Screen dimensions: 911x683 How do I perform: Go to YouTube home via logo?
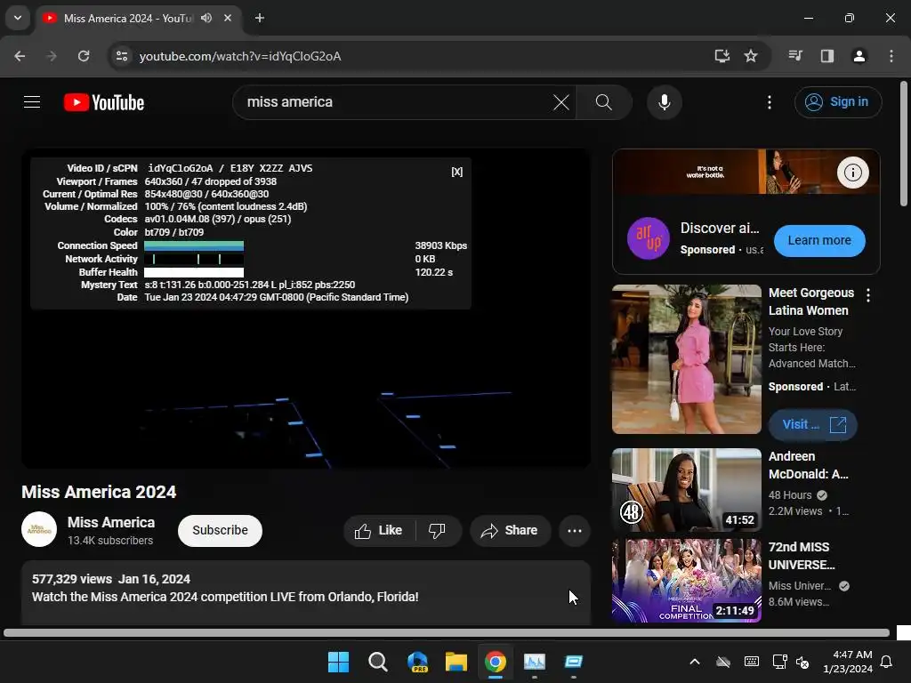(x=104, y=102)
